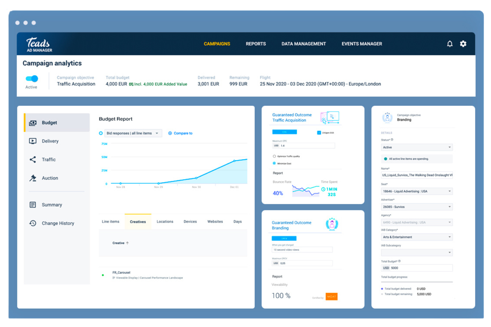Click the Traffic share icon
The width and height of the screenshot is (491, 327).
[x=33, y=160]
